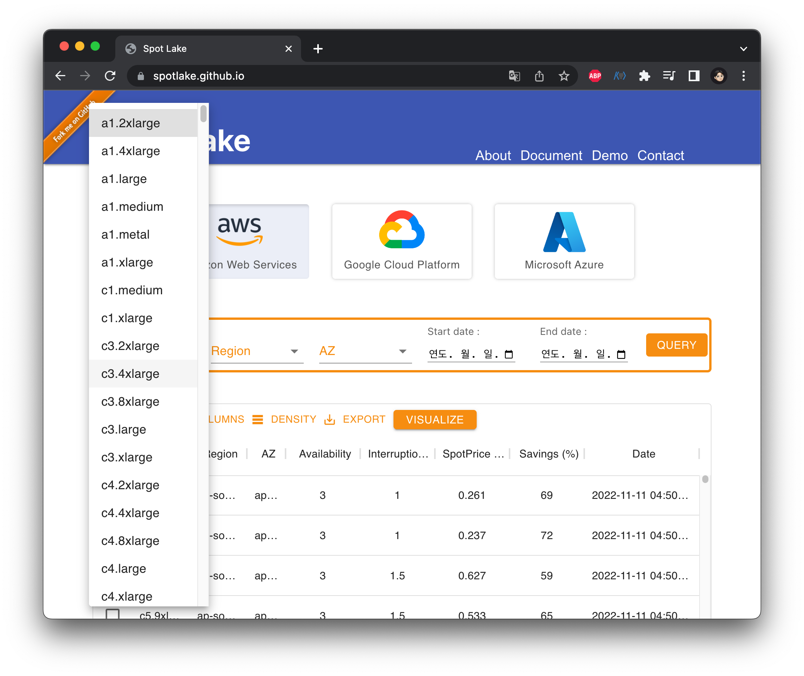Select c3.4xlarge from the instance list

pos(130,374)
